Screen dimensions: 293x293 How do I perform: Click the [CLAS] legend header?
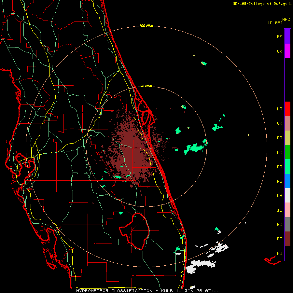pyautogui.click(x=275, y=22)
